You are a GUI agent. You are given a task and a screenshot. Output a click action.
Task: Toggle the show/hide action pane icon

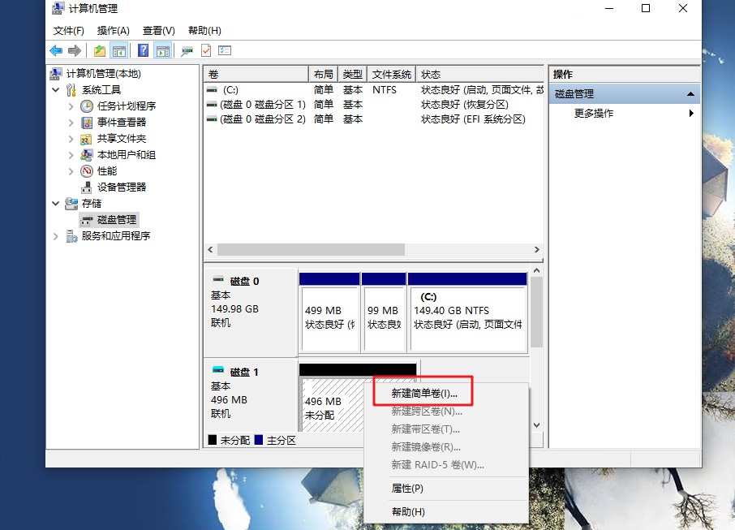[163, 50]
